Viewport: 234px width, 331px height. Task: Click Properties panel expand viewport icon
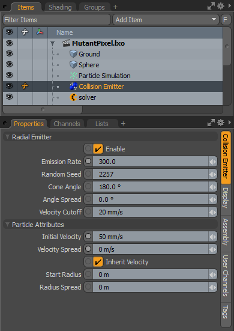(211, 123)
